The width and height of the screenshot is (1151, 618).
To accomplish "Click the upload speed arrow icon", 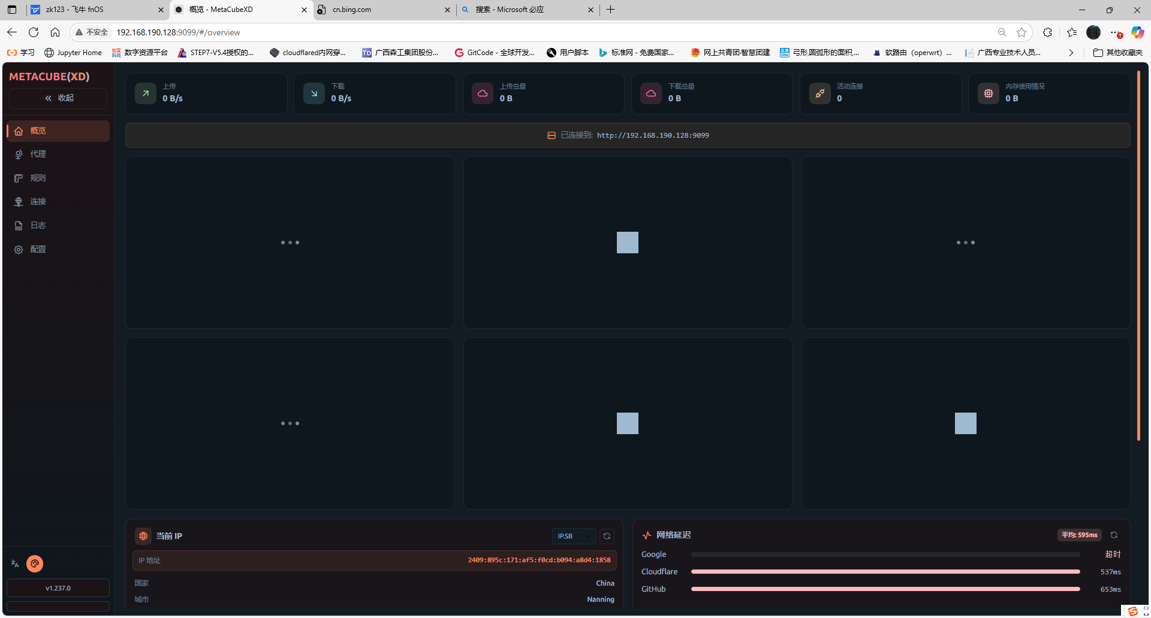I will [146, 93].
